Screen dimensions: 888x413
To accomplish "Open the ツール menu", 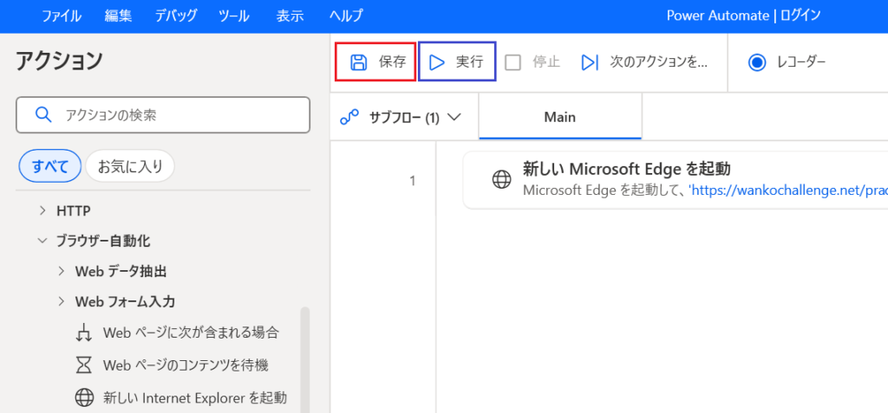I will pyautogui.click(x=234, y=16).
